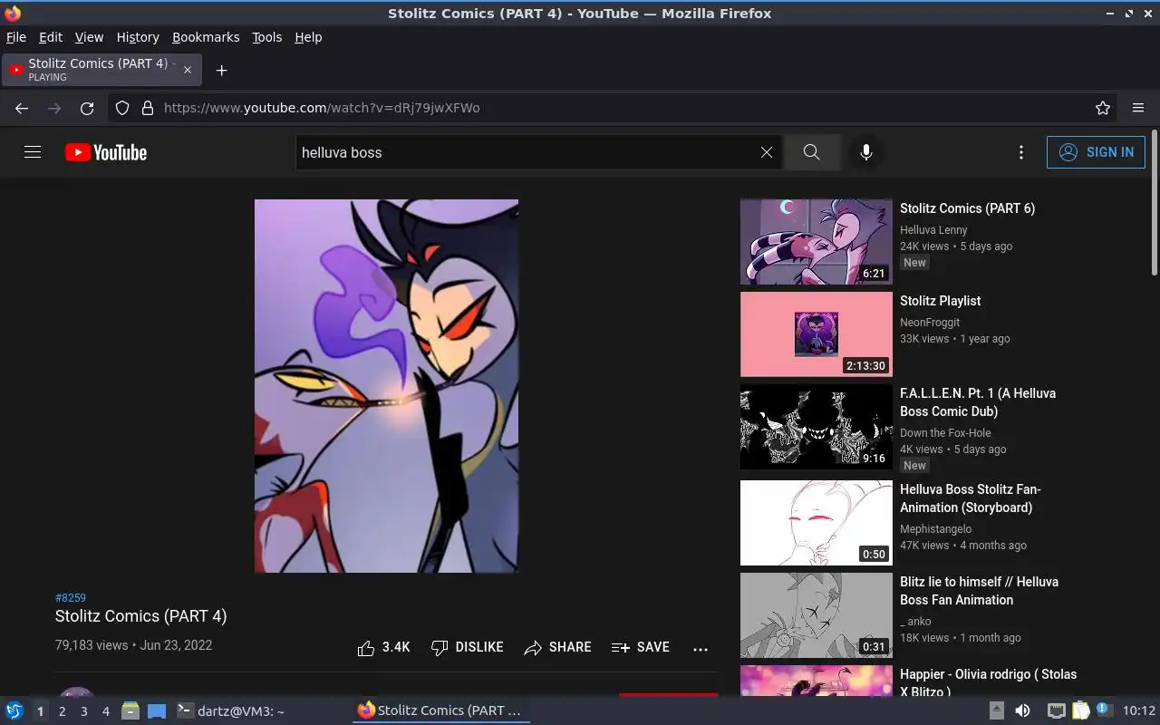Open a new Firefox tab with the plus

(x=221, y=70)
